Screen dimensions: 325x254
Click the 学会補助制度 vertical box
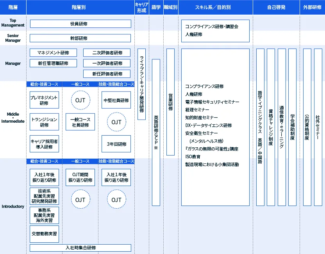point(292,127)
